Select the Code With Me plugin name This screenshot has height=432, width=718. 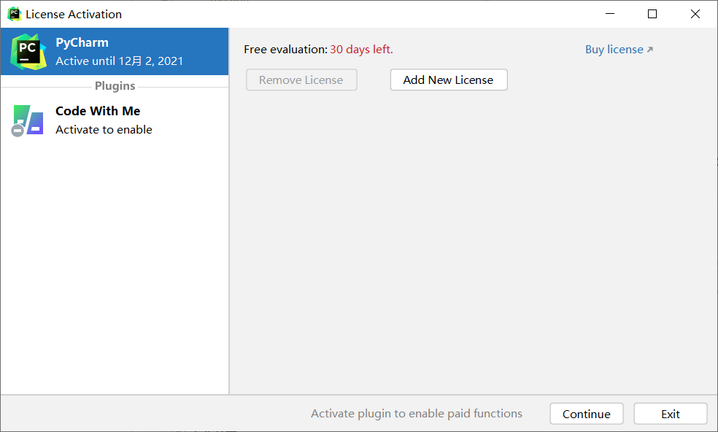pyautogui.click(x=98, y=111)
